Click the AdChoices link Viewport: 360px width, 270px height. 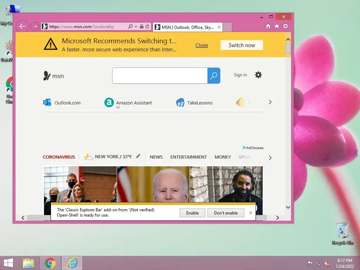(253, 148)
